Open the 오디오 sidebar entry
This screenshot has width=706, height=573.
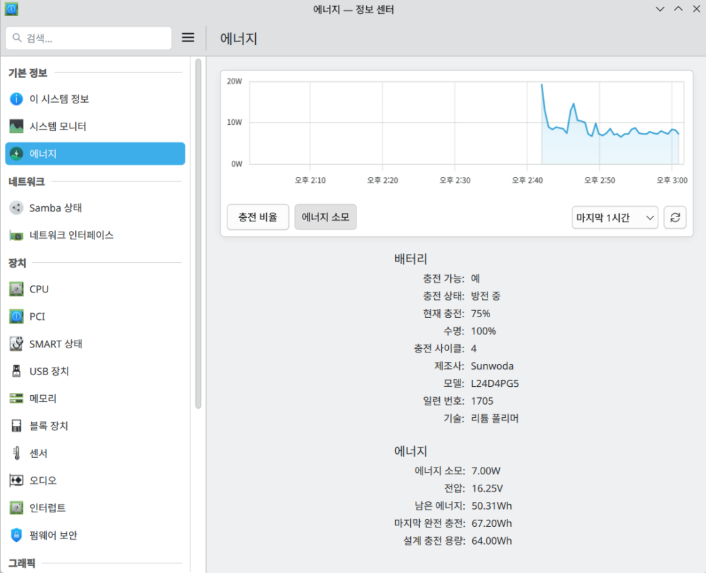pyautogui.click(x=43, y=481)
